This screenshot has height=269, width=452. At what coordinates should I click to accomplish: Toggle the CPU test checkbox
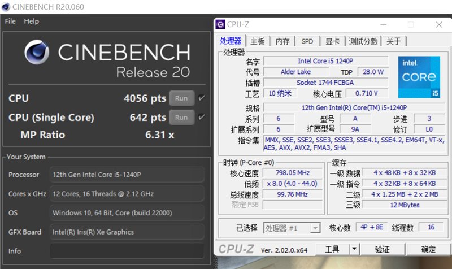[x=202, y=98]
